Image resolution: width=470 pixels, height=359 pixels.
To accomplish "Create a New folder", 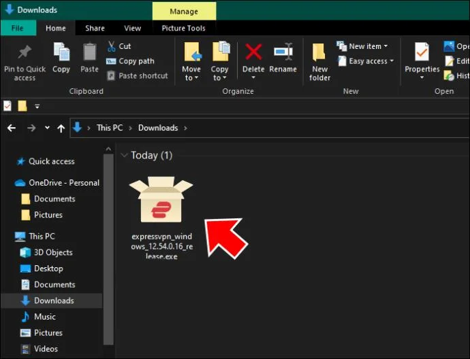I will click(x=319, y=61).
